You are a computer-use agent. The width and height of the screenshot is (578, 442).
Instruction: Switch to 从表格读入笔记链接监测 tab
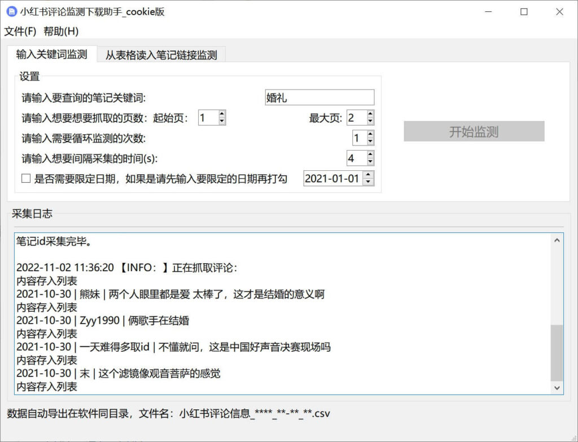point(161,55)
